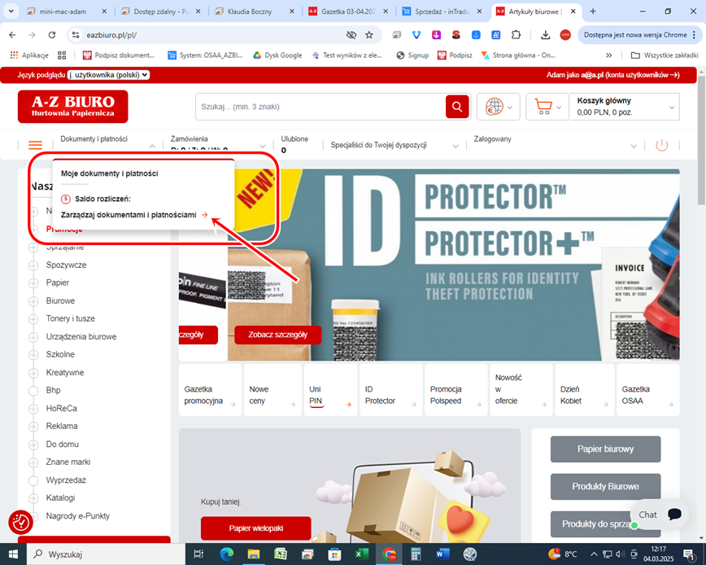The height and width of the screenshot is (565, 706).
Task: Open the Dzień Kobiet tile
Action: 584,390
